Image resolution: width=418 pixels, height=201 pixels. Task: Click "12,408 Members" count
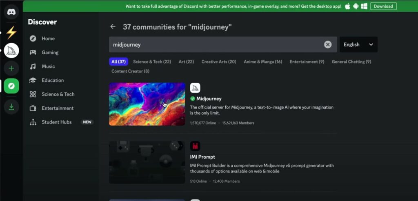pos(226,181)
